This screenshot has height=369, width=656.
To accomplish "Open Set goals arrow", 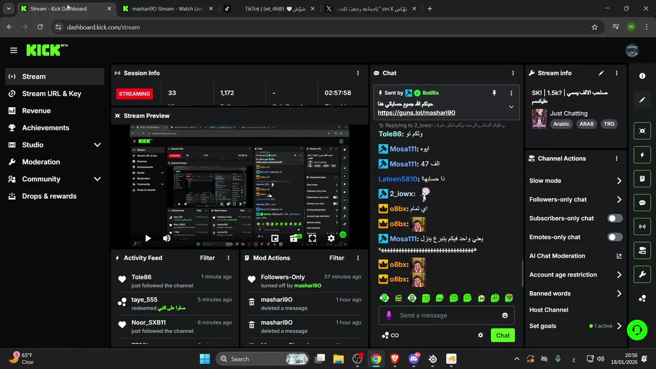I will click(619, 326).
